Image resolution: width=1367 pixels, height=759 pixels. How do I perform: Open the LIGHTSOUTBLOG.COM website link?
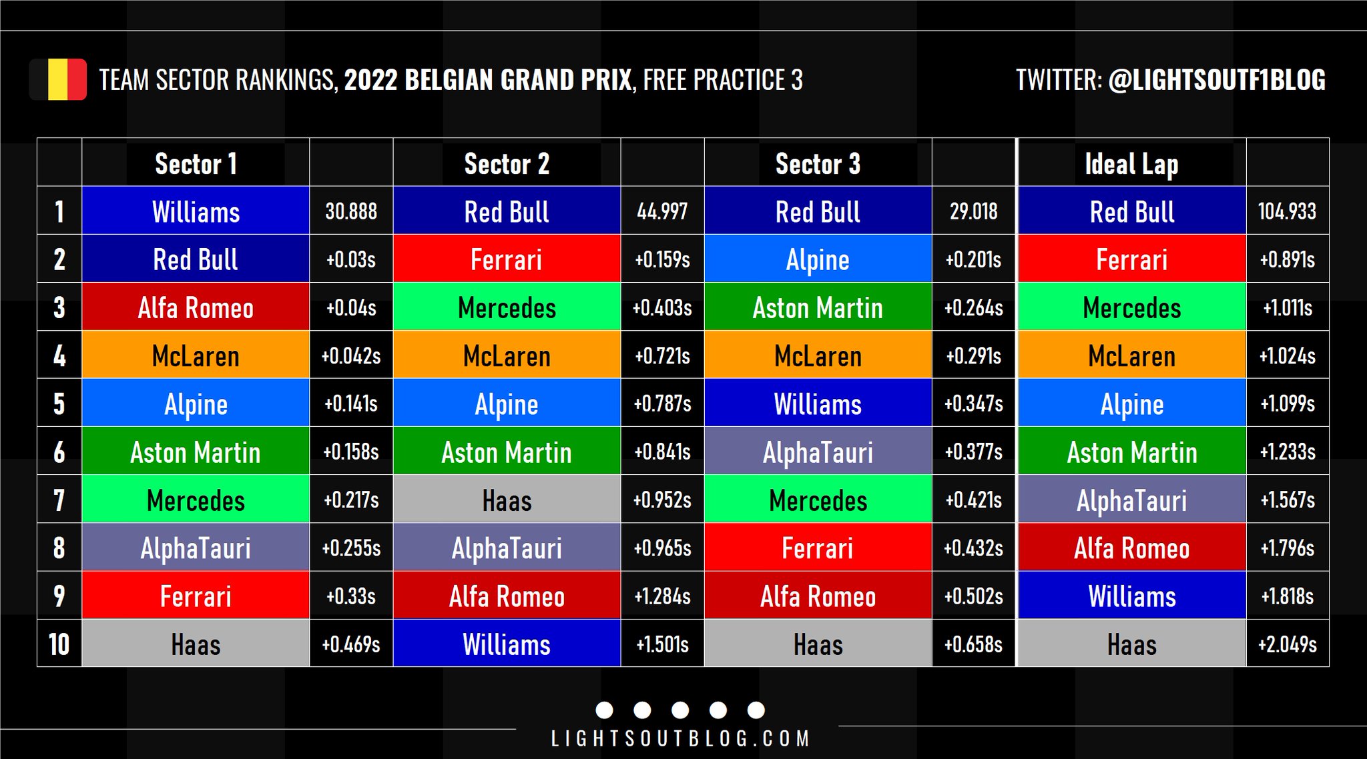680,739
